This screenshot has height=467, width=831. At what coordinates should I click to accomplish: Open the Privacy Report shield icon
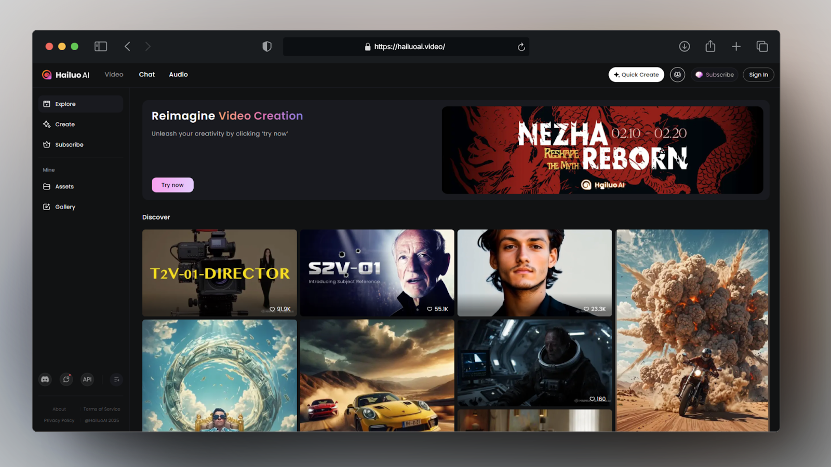[267, 47]
